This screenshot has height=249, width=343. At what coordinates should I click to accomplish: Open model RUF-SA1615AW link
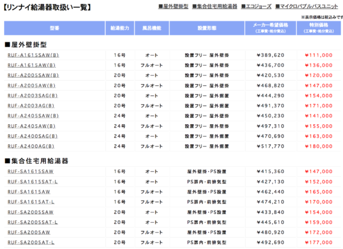pos(29,192)
